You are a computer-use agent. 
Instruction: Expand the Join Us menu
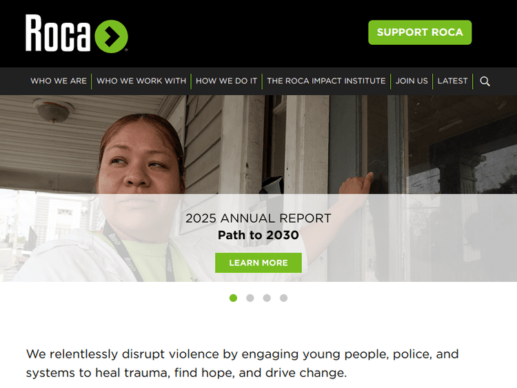412,81
